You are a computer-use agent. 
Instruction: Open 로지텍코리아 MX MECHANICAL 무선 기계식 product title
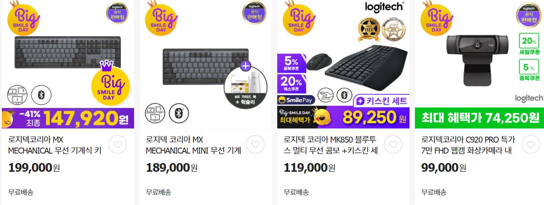coord(55,145)
